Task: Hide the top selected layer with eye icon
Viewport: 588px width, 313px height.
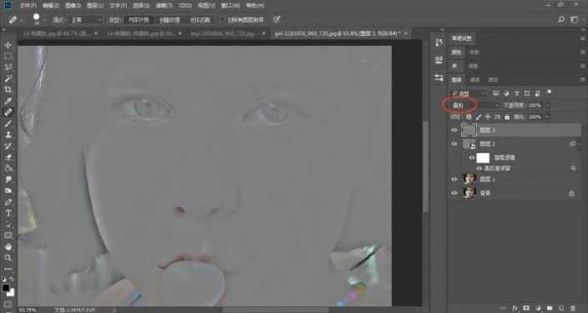Action: click(x=454, y=130)
